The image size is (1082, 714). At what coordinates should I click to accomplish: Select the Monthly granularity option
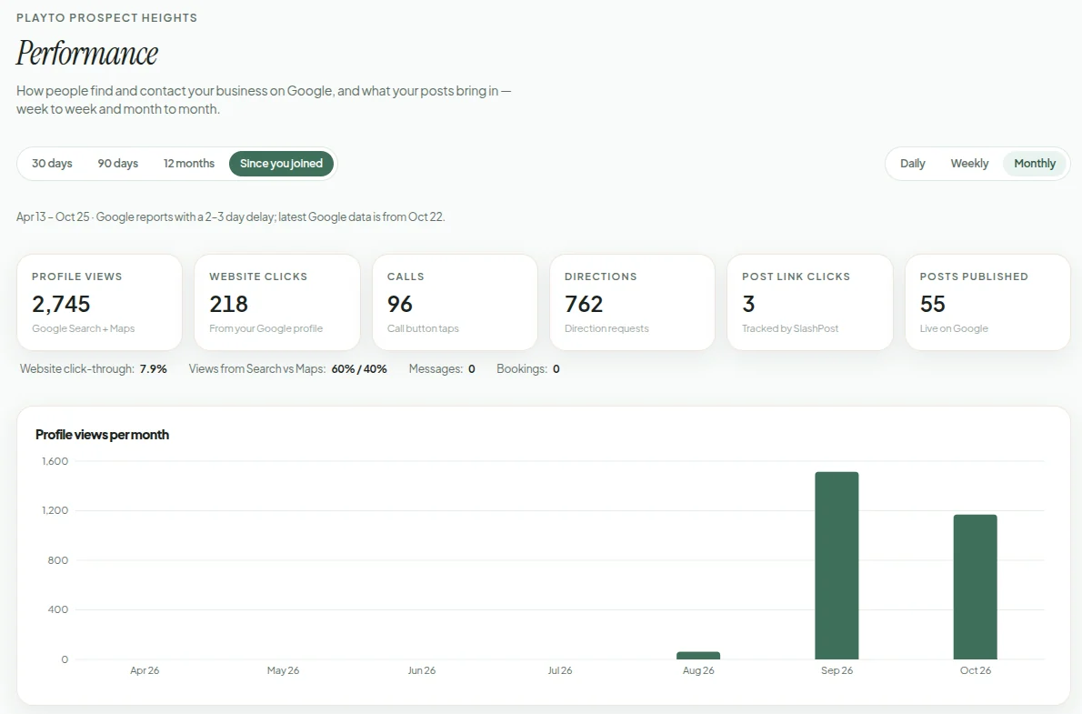click(x=1035, y=164)
